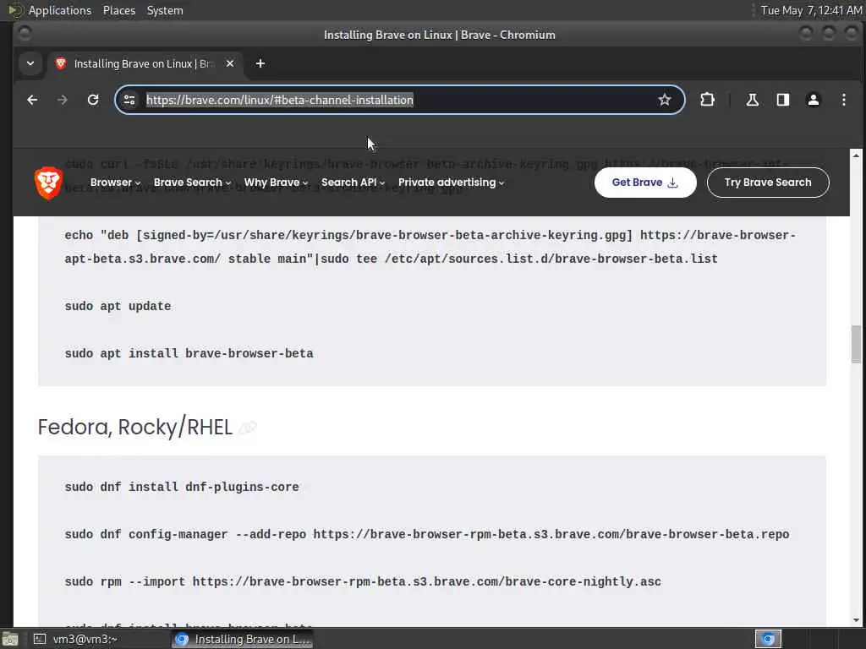Reload the current page
This screenshot has width=866, height=649.
click(x=93, y=100)
